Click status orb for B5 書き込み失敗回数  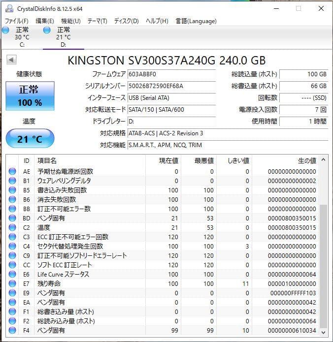pyautogui.click(x=12, y=190)
